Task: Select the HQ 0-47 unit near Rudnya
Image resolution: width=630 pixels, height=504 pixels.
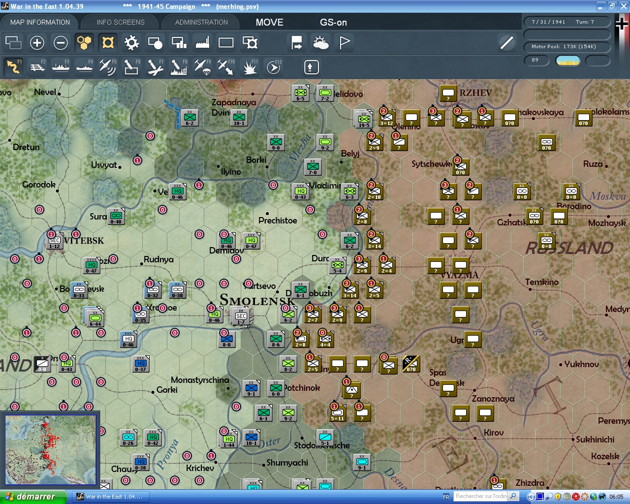Action: click(92, 265)
